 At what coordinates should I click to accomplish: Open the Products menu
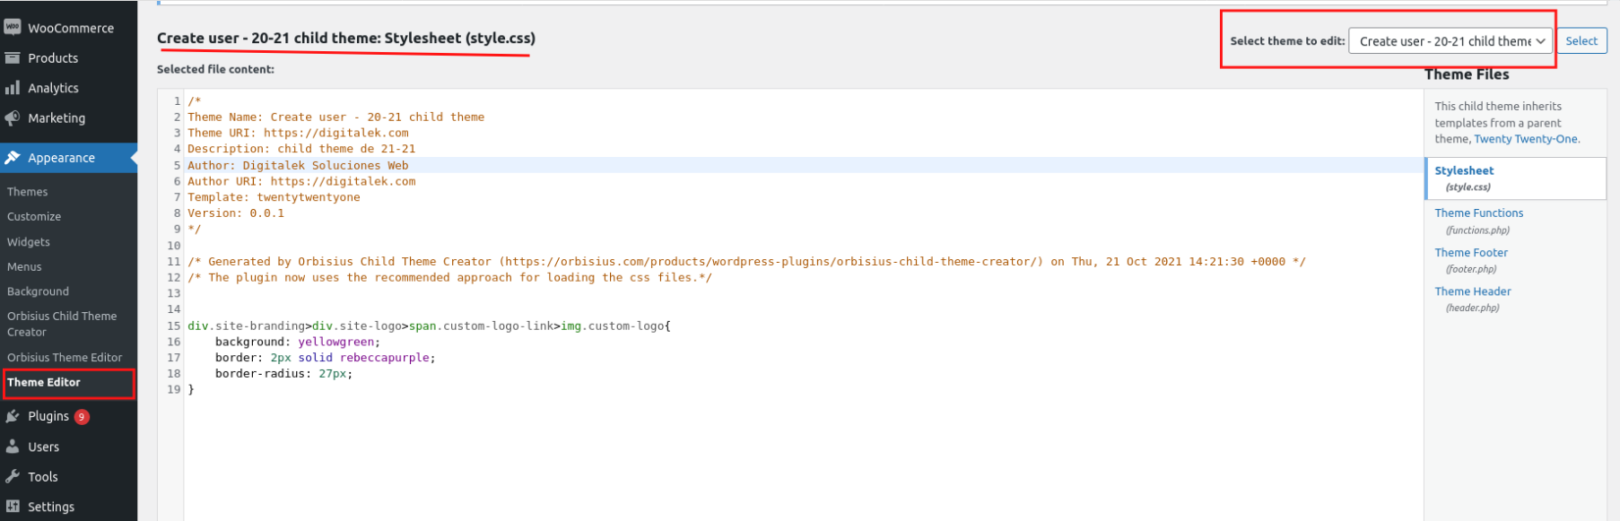tap(53, 58)
